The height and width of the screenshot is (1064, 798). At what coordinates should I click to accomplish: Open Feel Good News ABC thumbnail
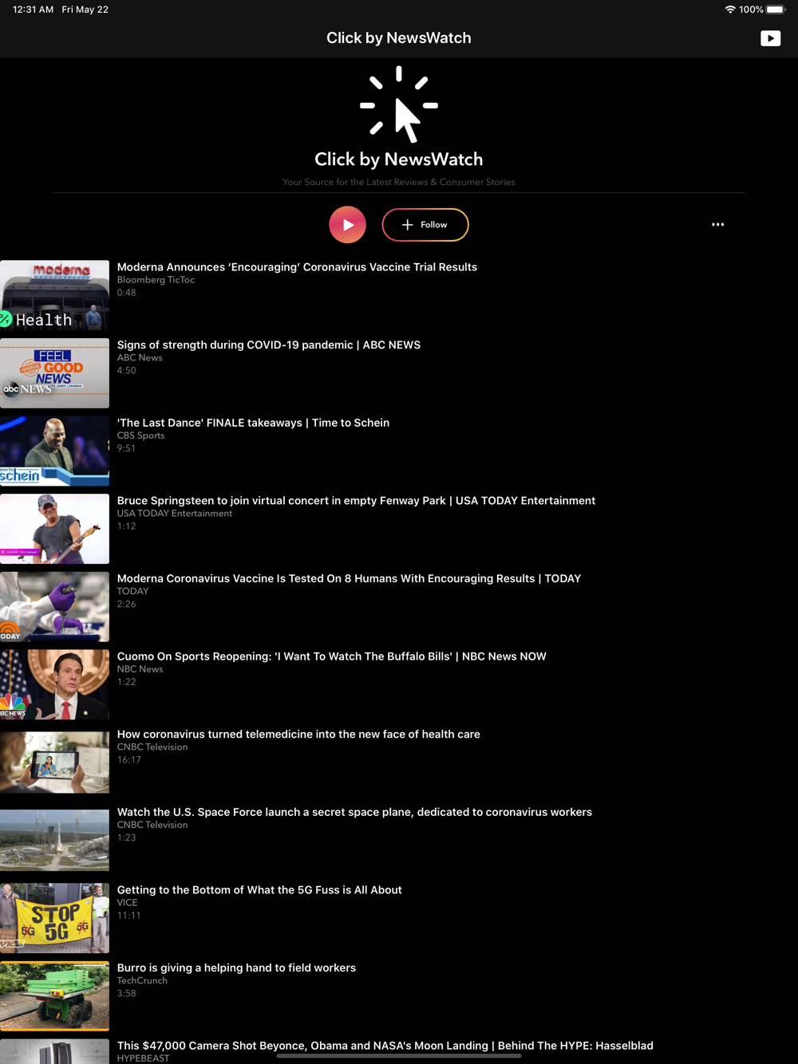click(54, 373)
